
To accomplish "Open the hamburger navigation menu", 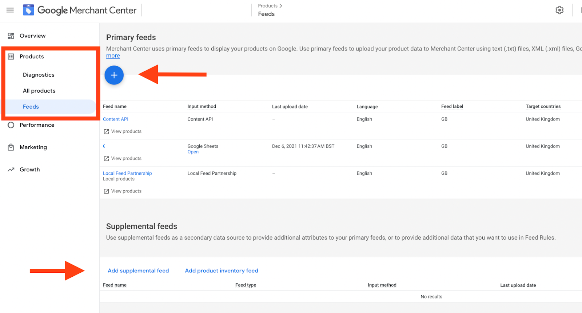I will tap(10, 10).
